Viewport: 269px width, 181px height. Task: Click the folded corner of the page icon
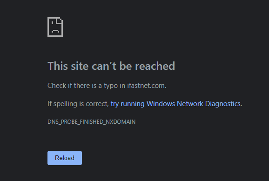click(61, 20)
